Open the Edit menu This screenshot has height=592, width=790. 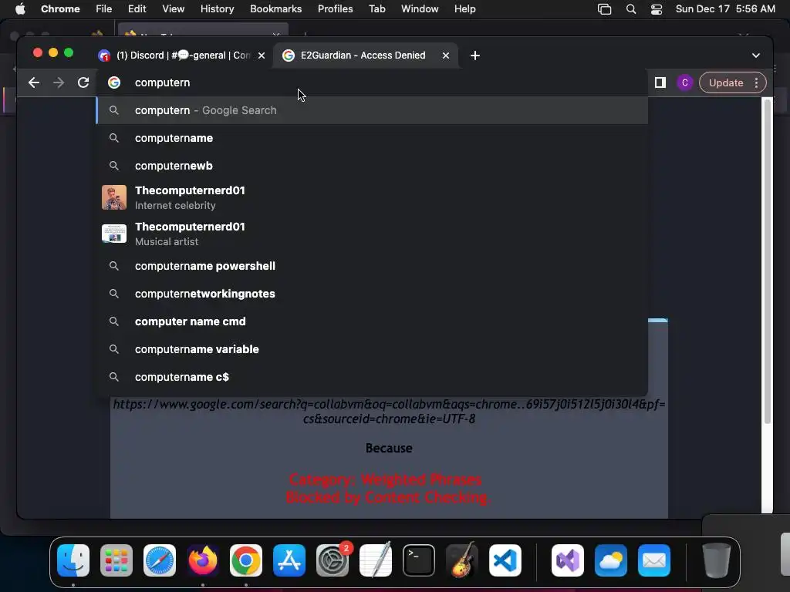[137, 8]
